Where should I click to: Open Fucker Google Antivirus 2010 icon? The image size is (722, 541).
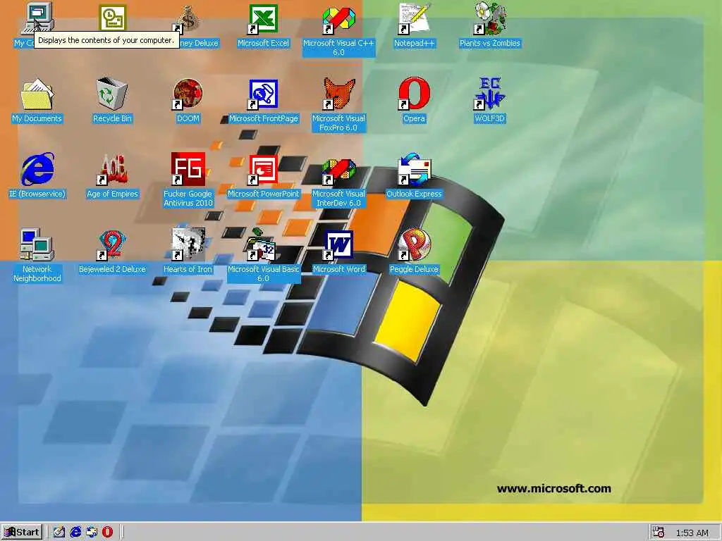tap(188, 169)
